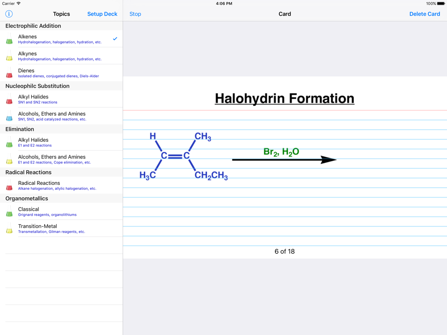Tap the info icon beside Topics
Screen dimensions: 447x335
[x=8, y=14]
